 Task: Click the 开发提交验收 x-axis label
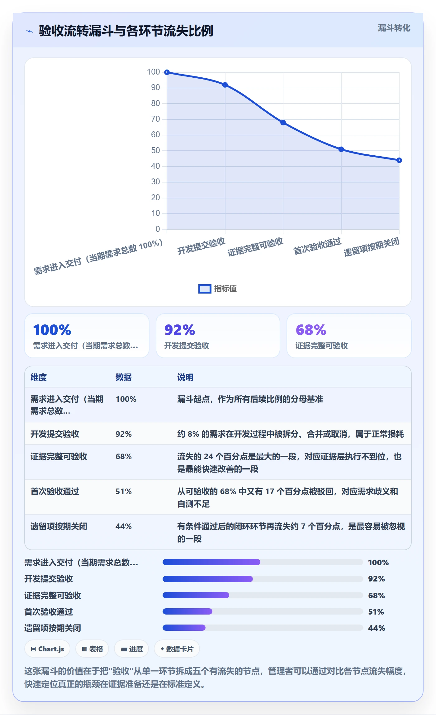point(201,246)
